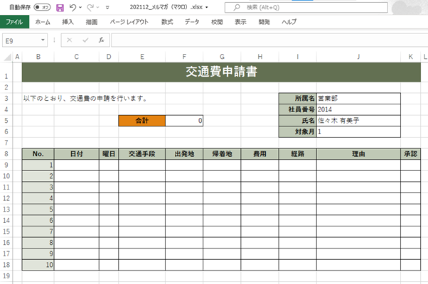Viewport: 428px width, 284px height.
Task: Click row header 9
Action: 6,165
